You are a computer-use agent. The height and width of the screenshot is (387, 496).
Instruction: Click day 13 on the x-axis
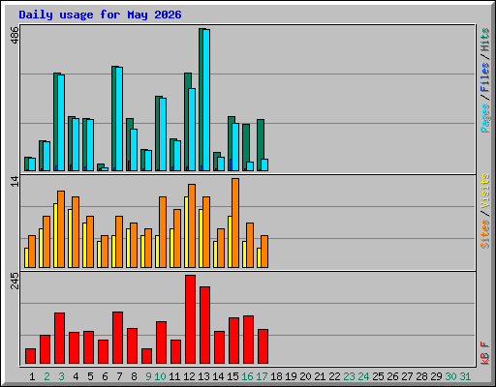click(203, 376)
